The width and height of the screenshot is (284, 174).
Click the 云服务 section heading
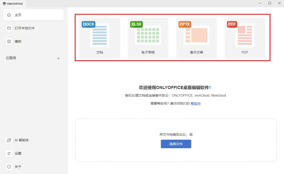[x=11, y=58]
